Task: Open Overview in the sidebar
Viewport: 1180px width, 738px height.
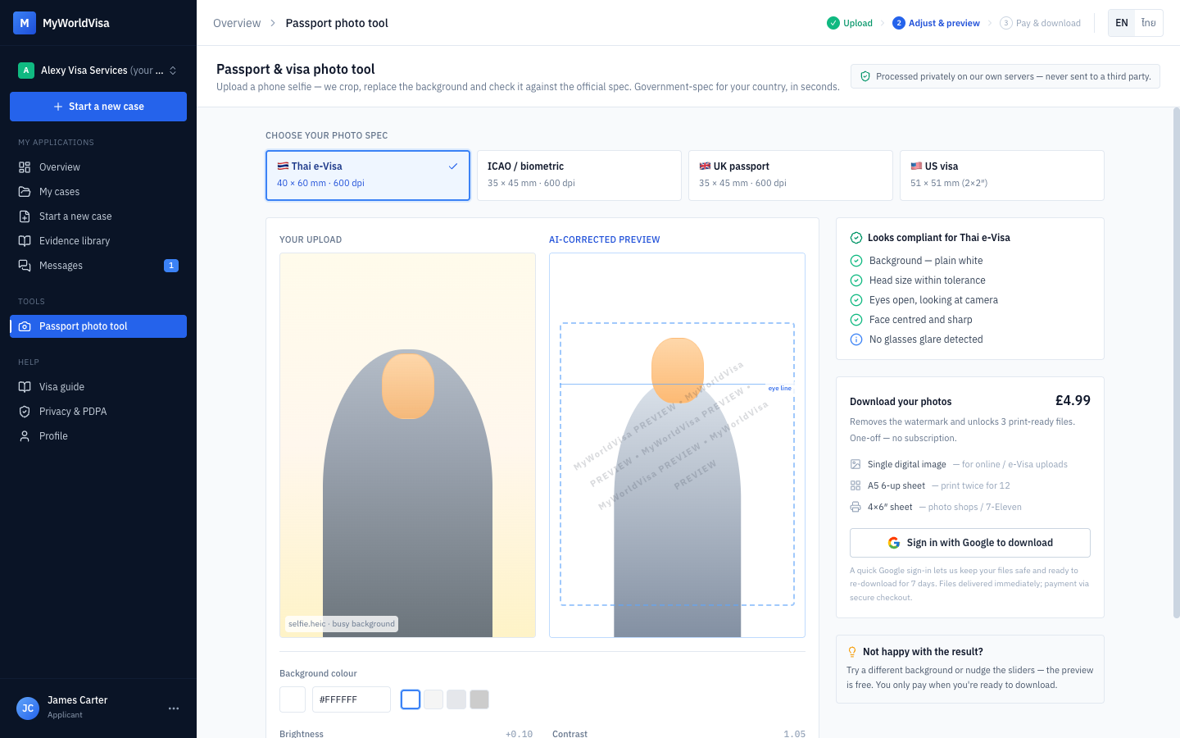Action: tap(98, 167)
